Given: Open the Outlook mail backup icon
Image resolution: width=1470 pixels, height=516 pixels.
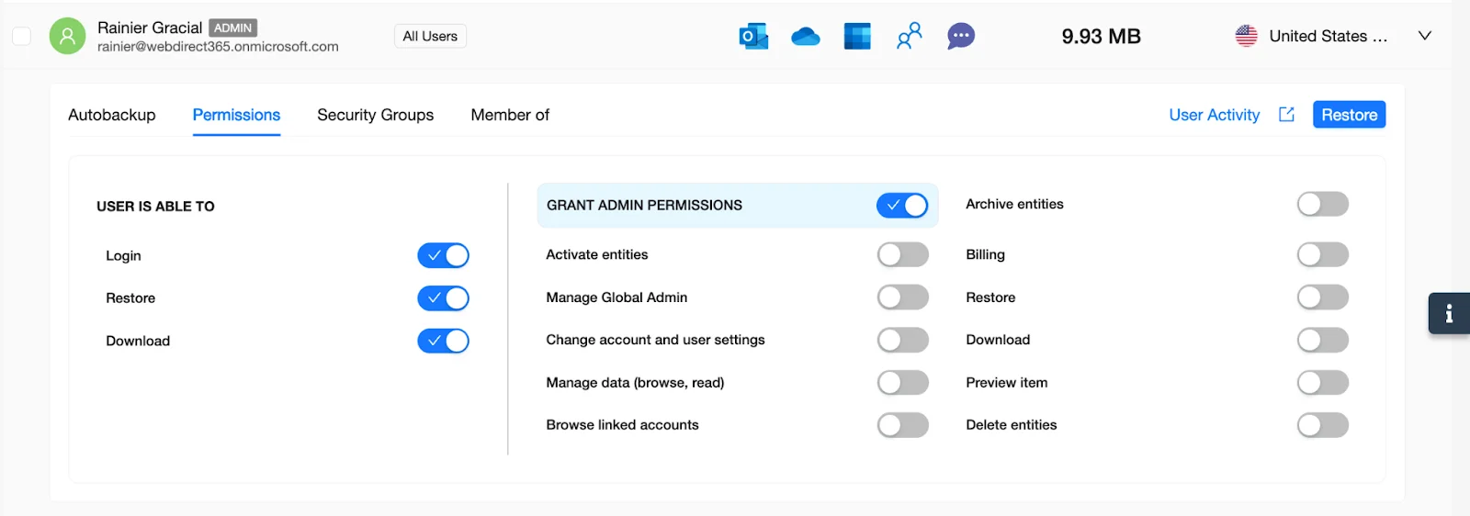Looking at the screenshot, I should click(753, 37).
